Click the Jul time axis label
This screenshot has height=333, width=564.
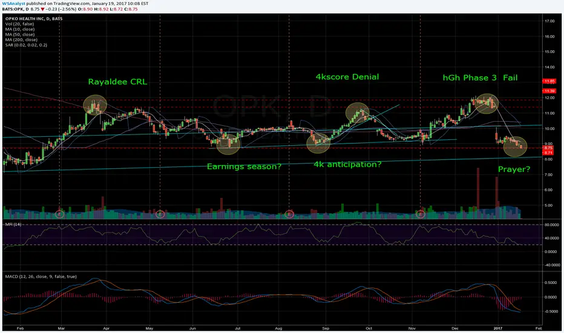(237, 328)
